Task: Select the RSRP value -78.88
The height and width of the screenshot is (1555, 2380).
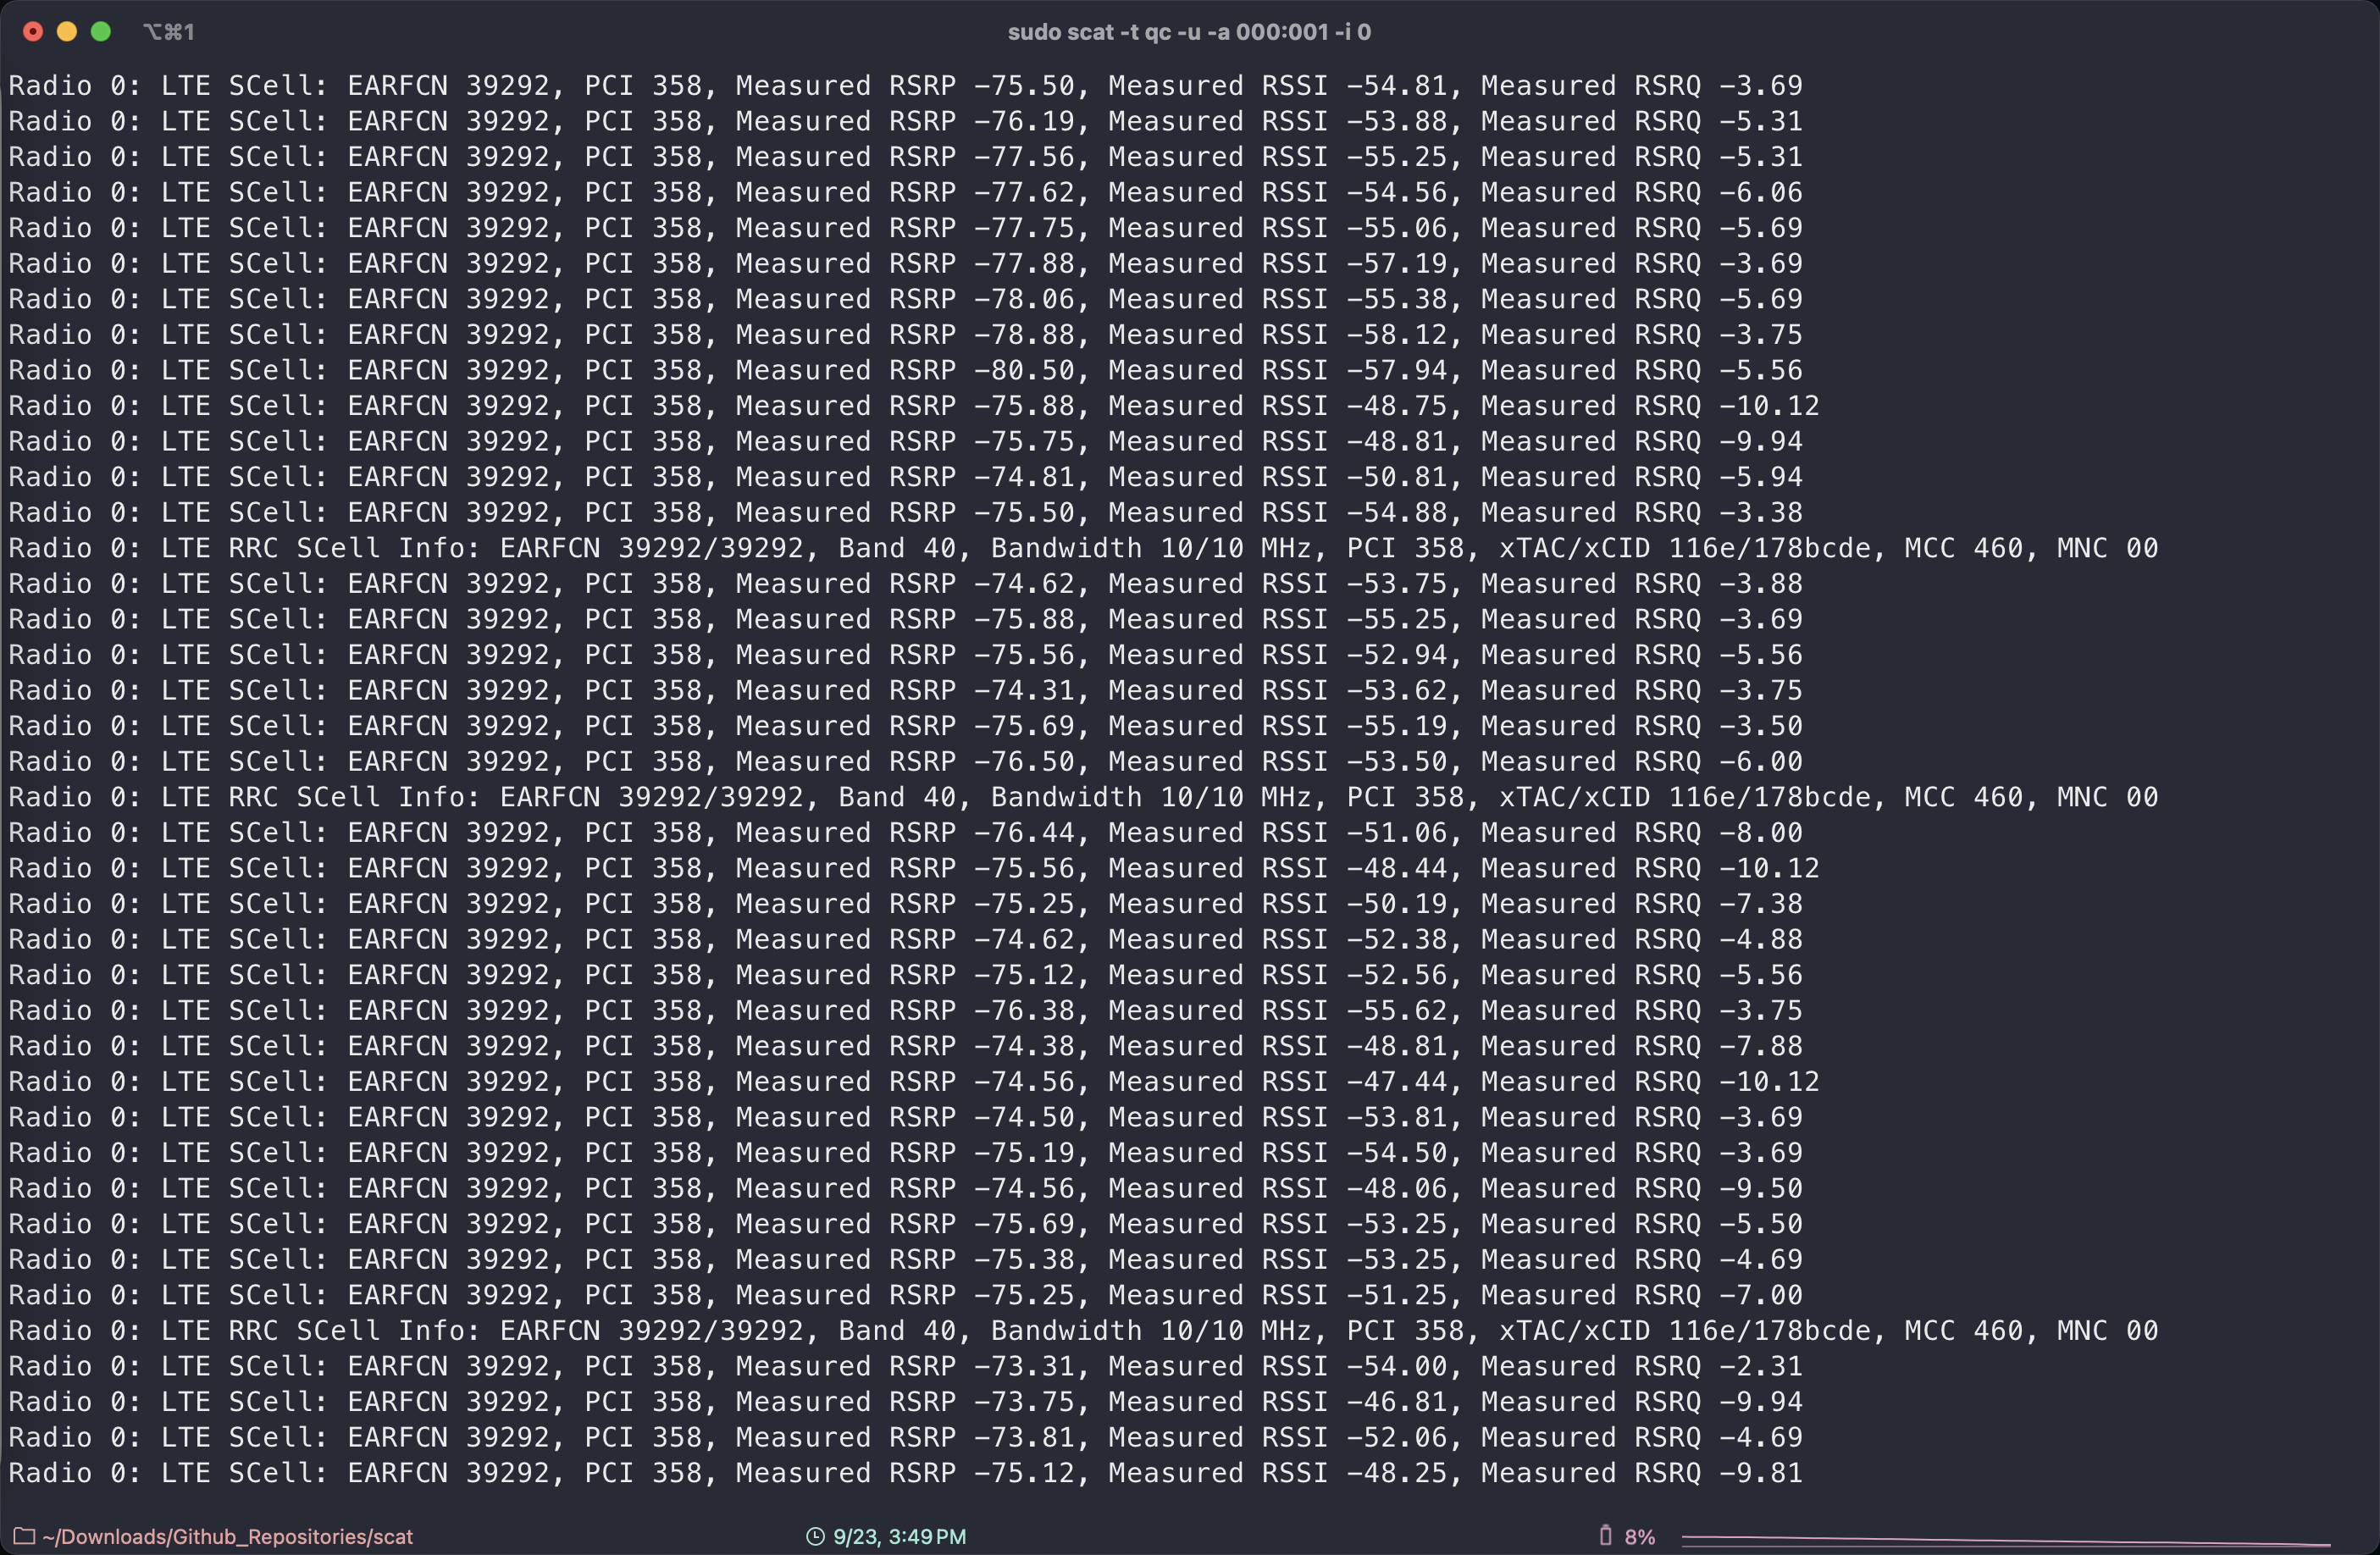Action: (1024, 335)
